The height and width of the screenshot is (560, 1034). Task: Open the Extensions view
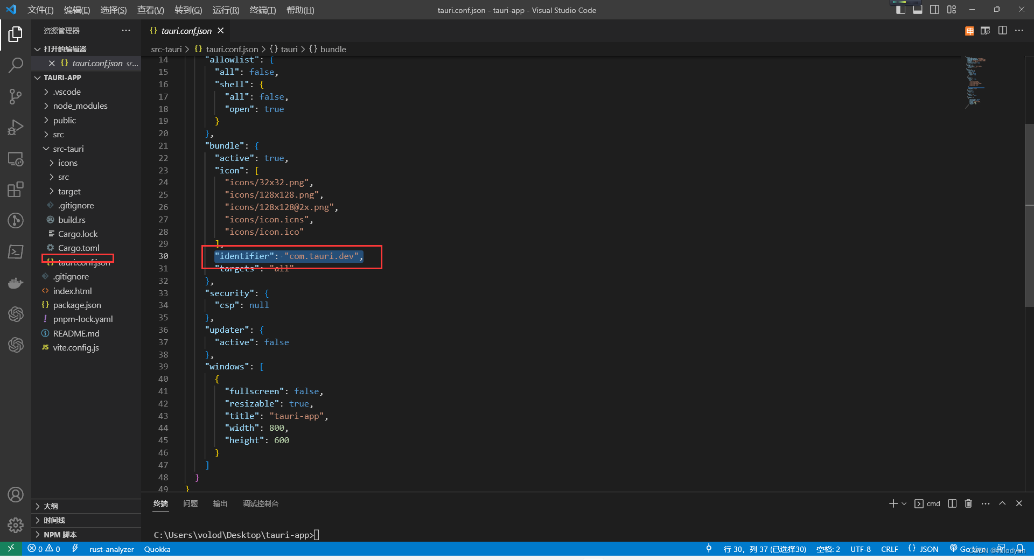click(x=16, y=190)
